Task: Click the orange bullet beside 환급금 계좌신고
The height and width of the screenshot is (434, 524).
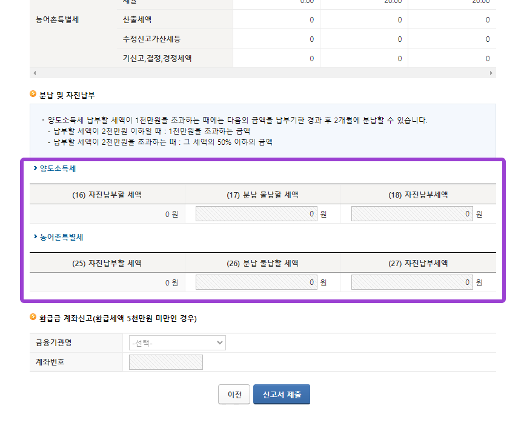Action: 33,318
